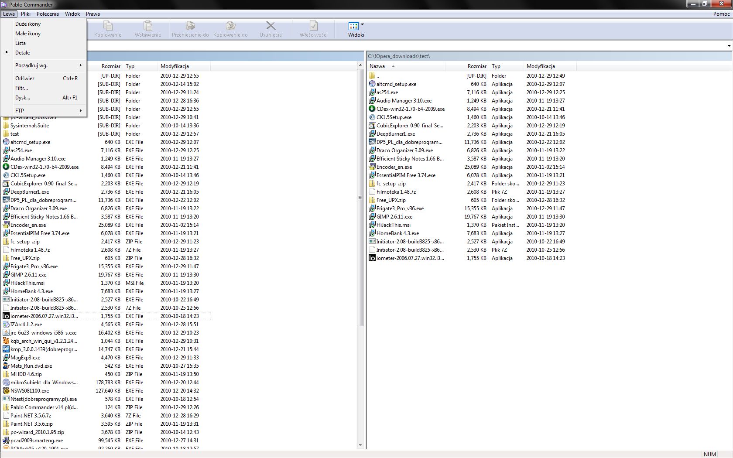This screenshot has height=458, width=733.
Task: Sort right panel by Typ column
Action: click(506, 66)
